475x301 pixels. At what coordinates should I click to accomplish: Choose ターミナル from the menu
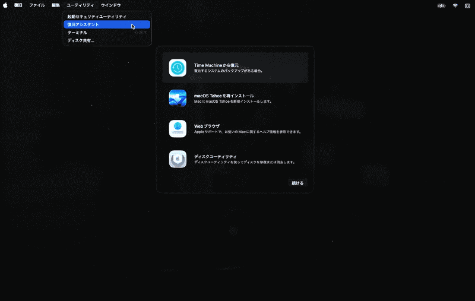pyautogui.click(x=107, y=33)
